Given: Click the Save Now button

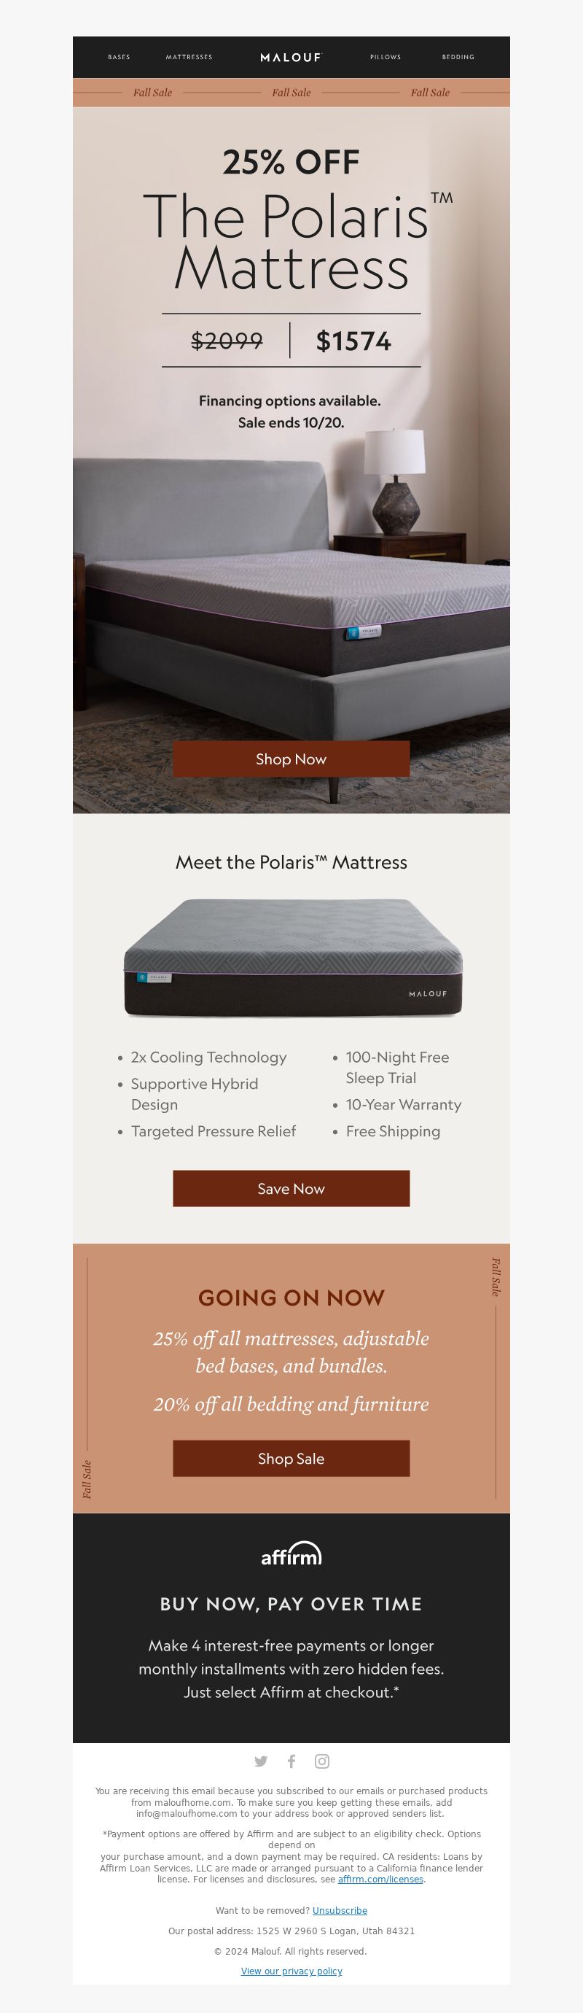Looking at the screenshot, I should coord(291,1189).
